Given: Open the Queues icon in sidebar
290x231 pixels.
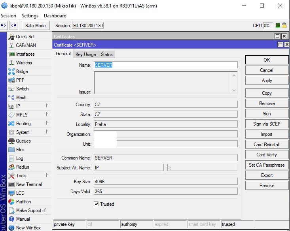Looking at the screenshot, I should click(11, 141).
